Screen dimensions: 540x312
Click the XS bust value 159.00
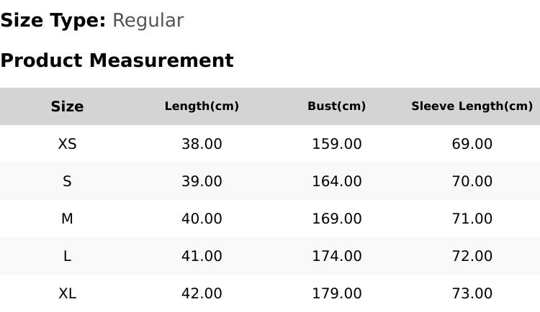click(x=337, y=144)
